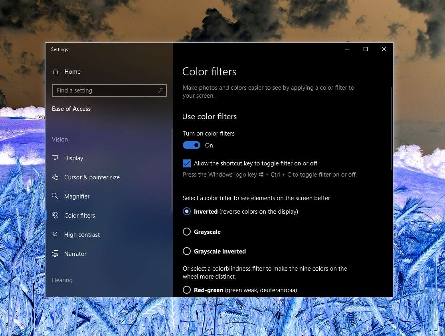Click the Color filters palette icon

[x=55, y=216]
